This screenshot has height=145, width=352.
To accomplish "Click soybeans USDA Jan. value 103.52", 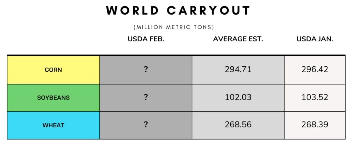I will pyautogui.click(x=315, y=97).
